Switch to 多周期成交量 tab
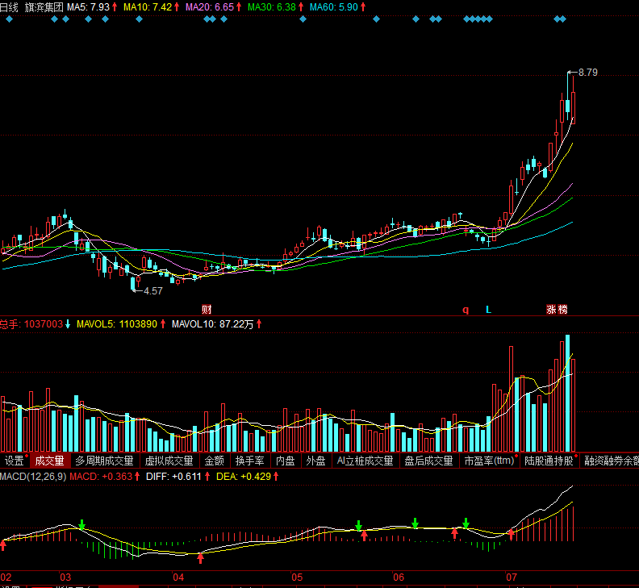639x588 pixels. (104, 461)
